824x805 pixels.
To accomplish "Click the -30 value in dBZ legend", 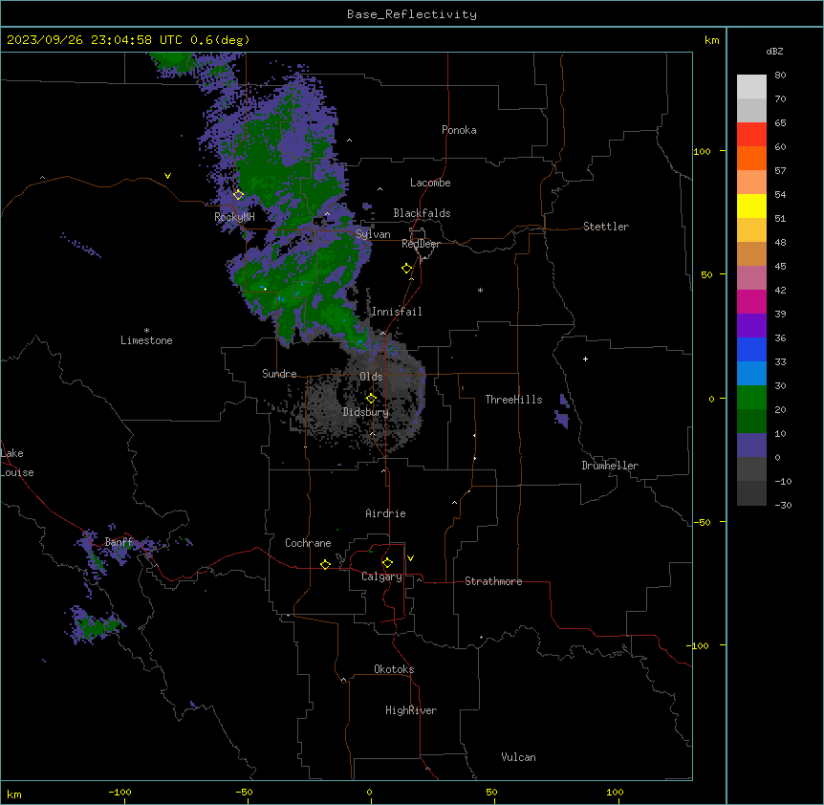I will [x=783, y=506].
